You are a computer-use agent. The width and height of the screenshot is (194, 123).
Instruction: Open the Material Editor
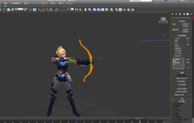[111, 10]
